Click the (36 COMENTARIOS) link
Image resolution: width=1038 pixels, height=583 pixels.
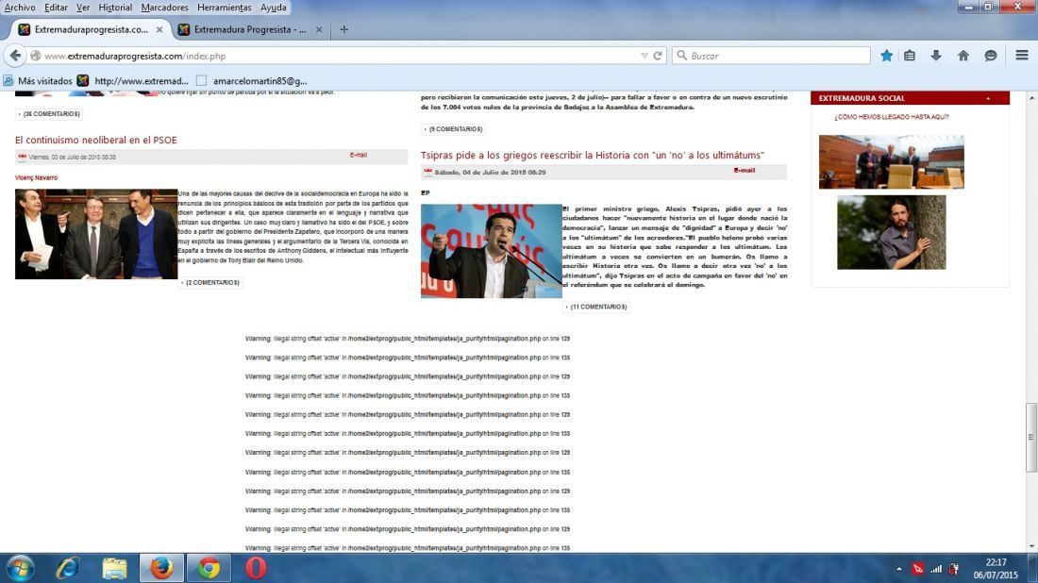pos(51,114)
